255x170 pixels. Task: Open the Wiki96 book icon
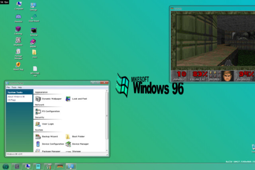[33, 43]
